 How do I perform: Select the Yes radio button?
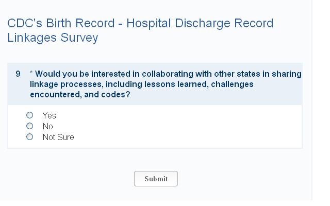pos(29,115)
